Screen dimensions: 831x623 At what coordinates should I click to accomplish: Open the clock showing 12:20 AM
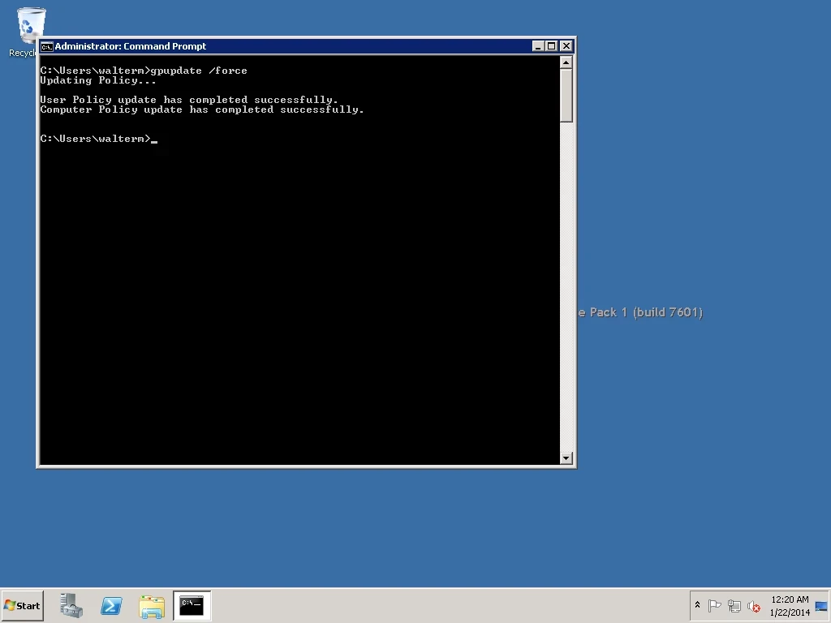click(789, 605)
